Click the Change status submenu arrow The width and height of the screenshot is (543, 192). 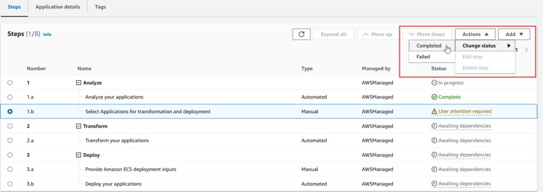click(x=509, y=45)
